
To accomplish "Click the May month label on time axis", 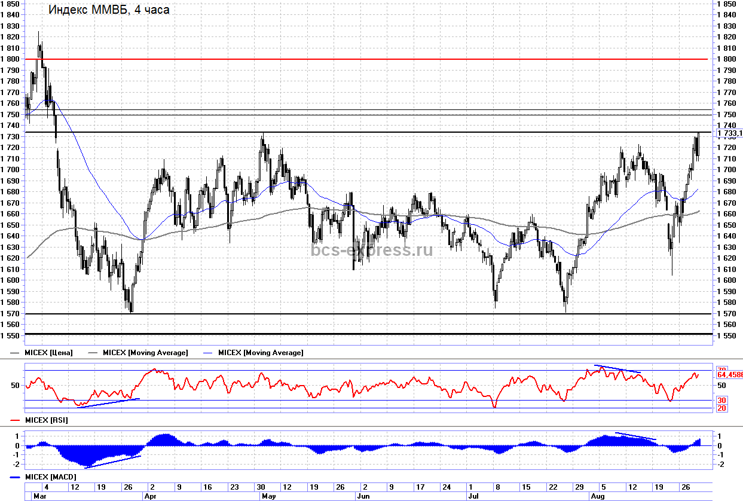I will point(268,496).
